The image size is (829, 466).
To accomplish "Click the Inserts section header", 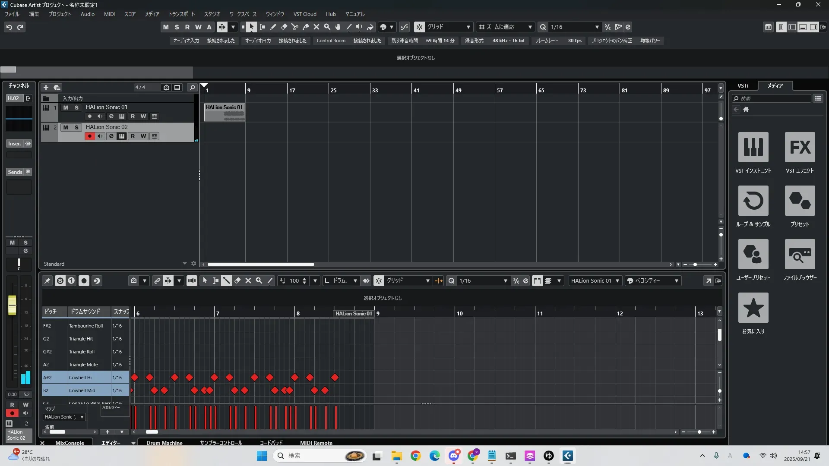I will [15, 144].
